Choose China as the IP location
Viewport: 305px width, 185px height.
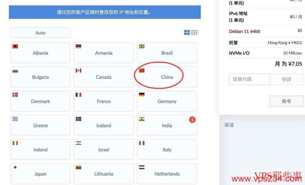coord(167,77)
